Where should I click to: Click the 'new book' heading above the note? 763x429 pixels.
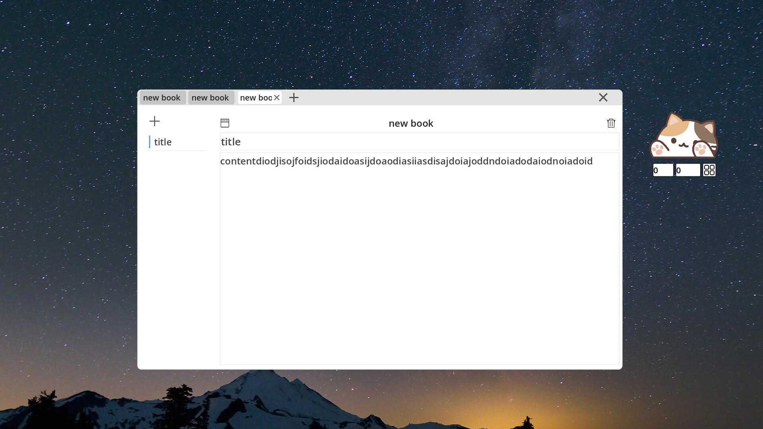pyautogui.click(x=411, y=124)
